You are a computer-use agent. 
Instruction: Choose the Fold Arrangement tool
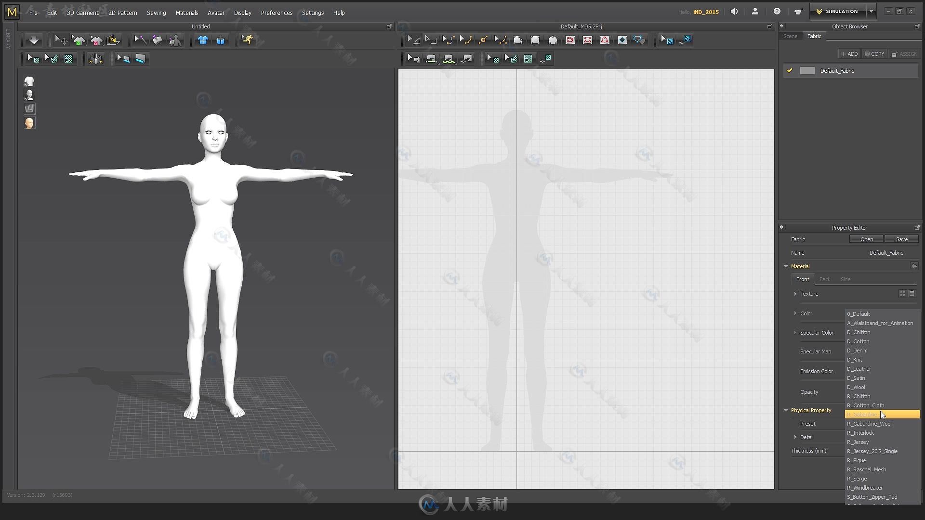tap(113, 40)
